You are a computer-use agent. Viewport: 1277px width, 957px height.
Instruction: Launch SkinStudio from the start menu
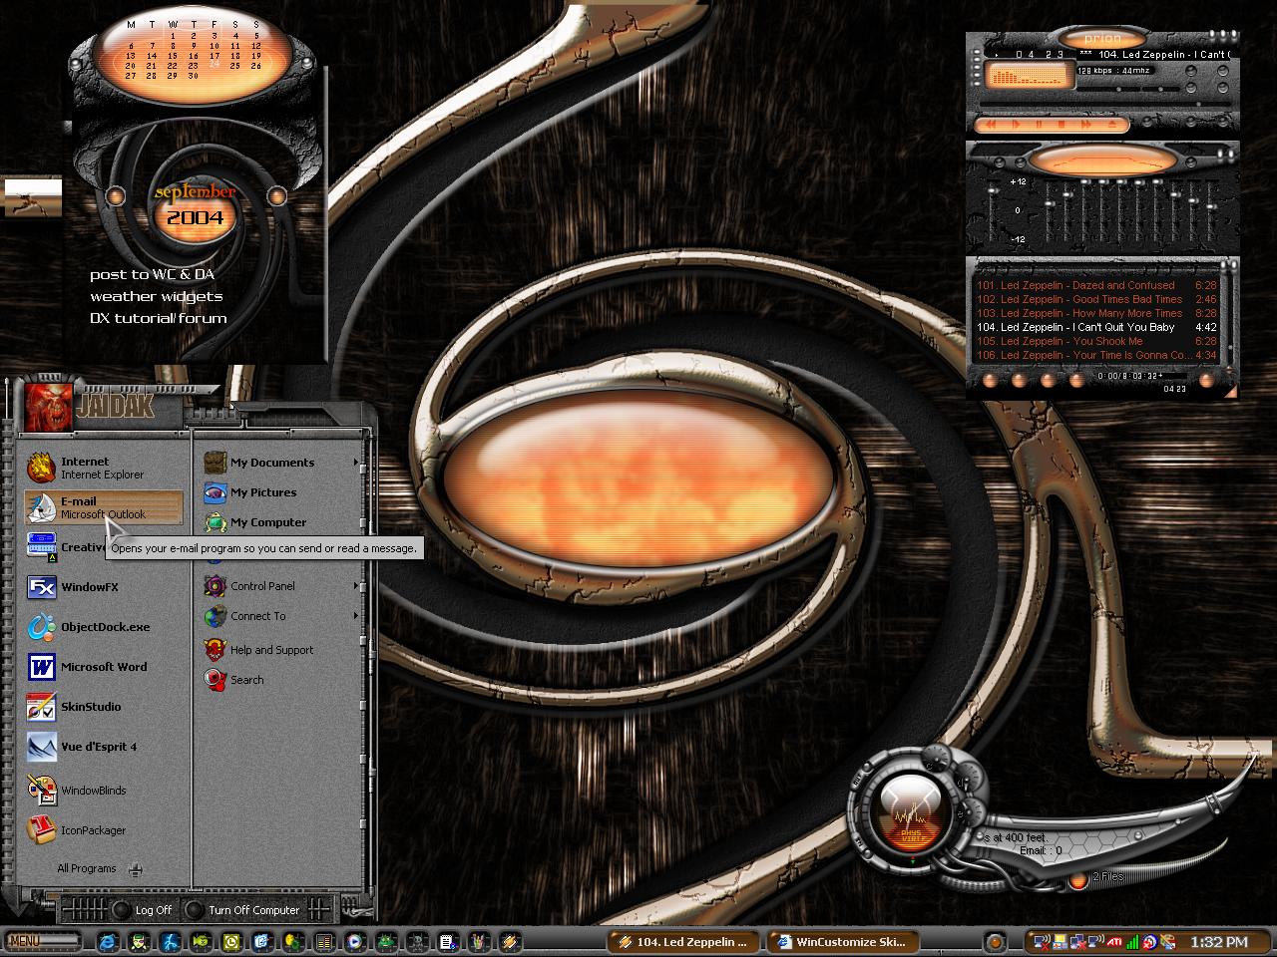pyautogui.click(x=88, y=707)
